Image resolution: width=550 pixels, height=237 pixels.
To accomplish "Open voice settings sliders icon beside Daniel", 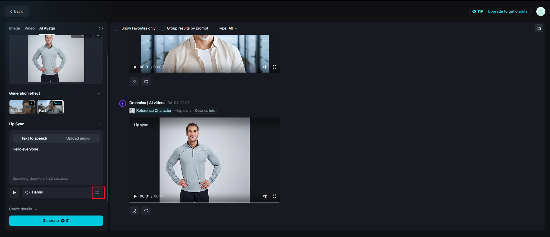I will [98, 193].
